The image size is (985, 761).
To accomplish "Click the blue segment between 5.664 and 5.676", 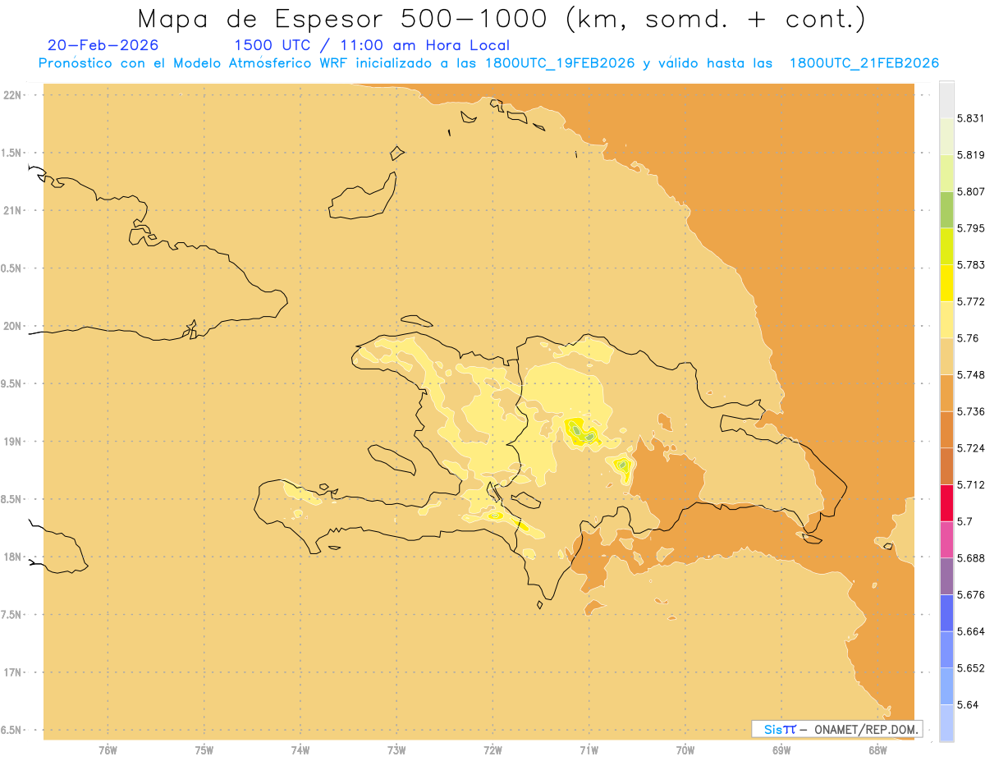I will coord(946,613).
